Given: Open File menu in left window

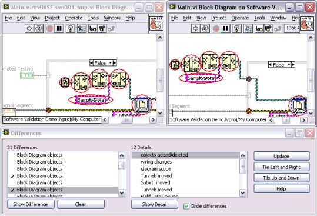Looking at the screenshot, I should (x=8, y=18).
